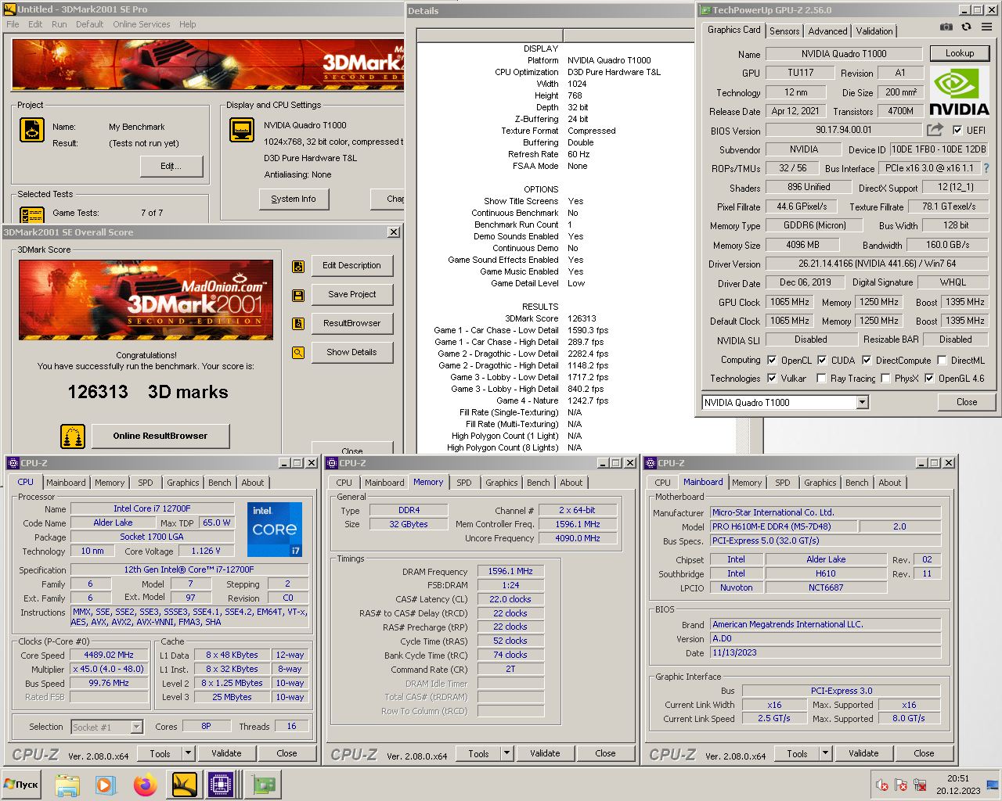Click the 3DMark2001 banner in score window
This screenshot has height=801, width=1002.
point(146,300)
